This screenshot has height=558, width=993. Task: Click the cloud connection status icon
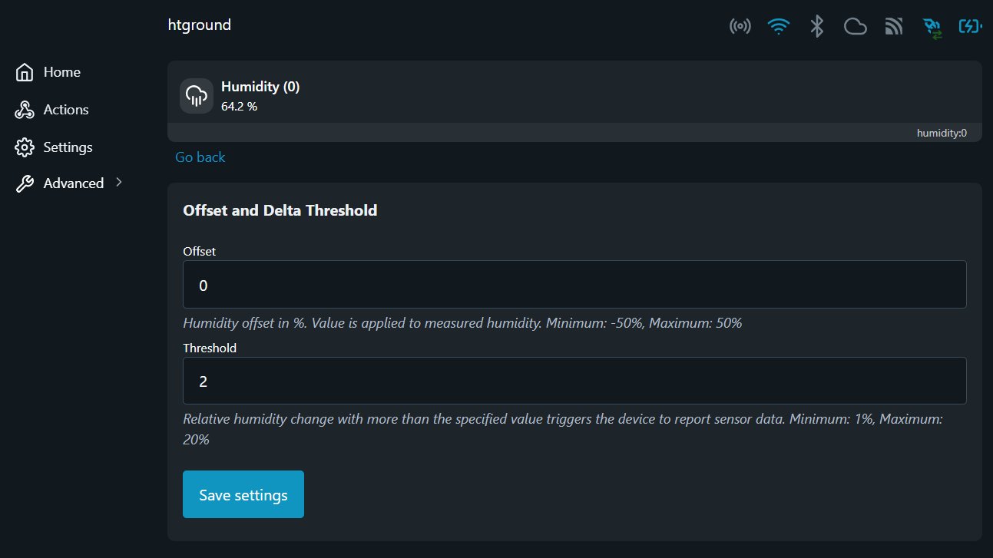click(x=855, y=27)
